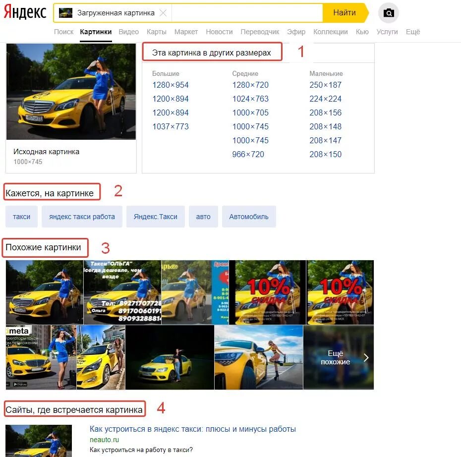The height and width of the screenshot is (457, 461).
Task: Open the neauto.ru result thumbnail
Action: pos(39,441)
